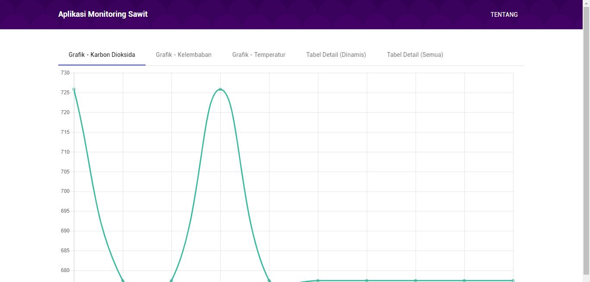Click the 680 y-axis label
This screenshot has height=282, width=590.
(65, 270)
